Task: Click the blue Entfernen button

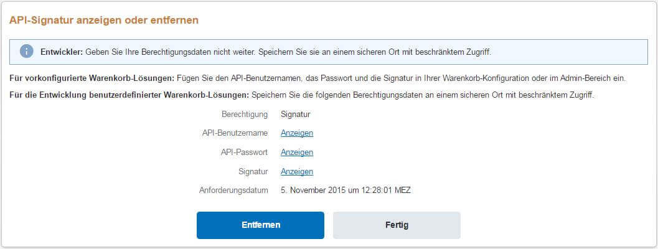Action: coord(261,225)
